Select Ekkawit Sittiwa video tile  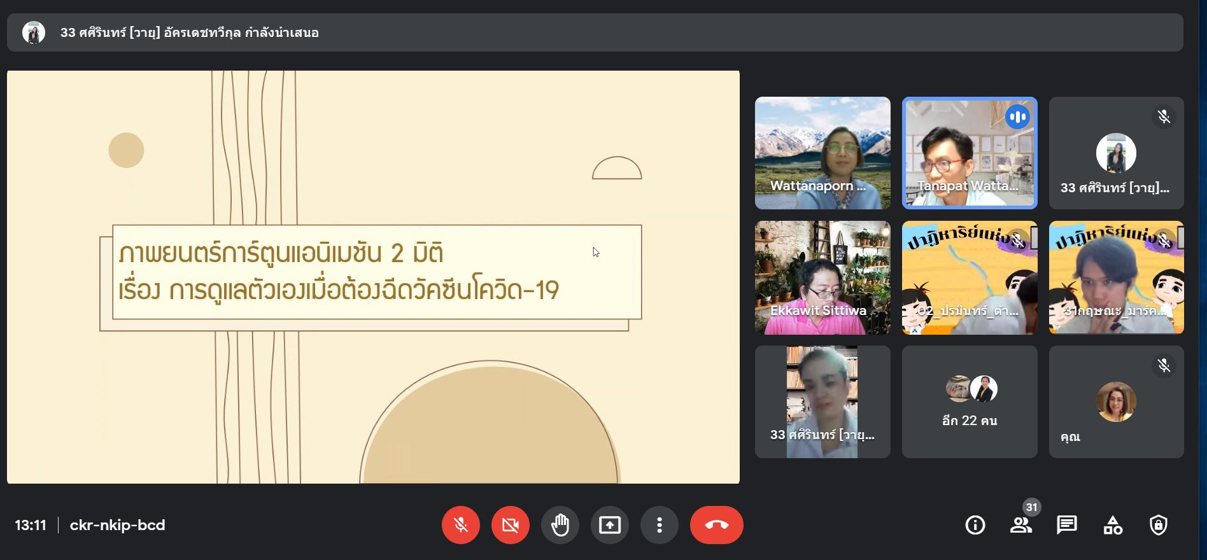point(822,277)
